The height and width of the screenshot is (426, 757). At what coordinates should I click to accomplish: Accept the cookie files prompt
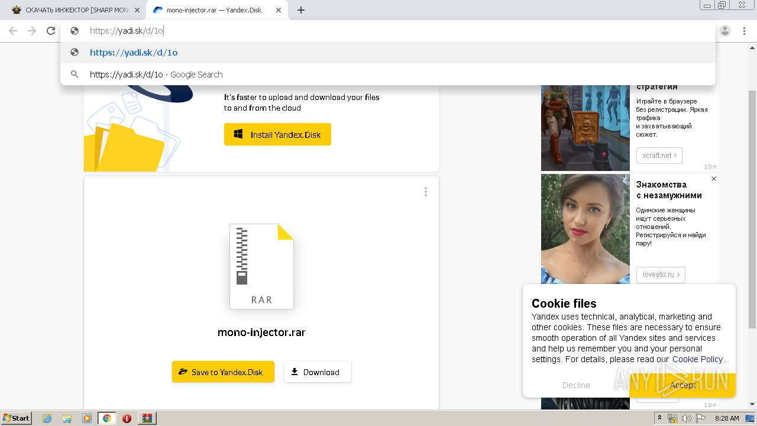(x=682, y=385)
